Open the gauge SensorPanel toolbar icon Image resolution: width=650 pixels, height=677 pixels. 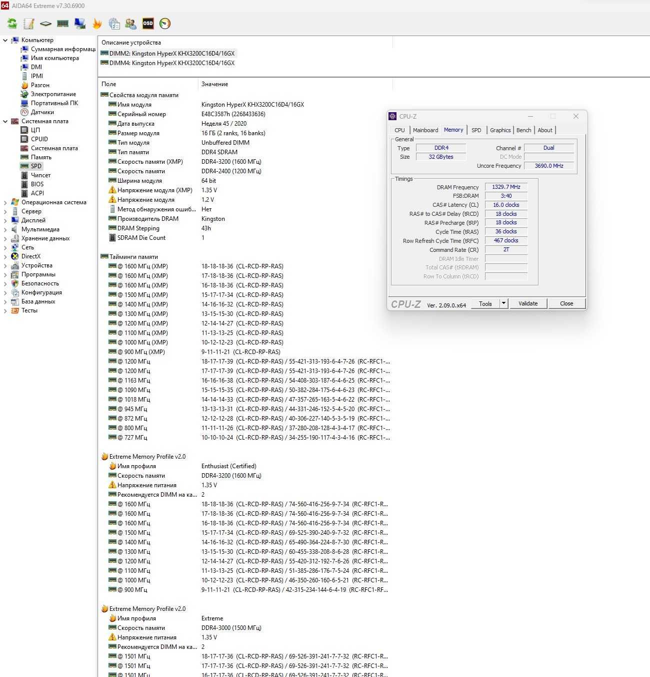coord(165,24)
